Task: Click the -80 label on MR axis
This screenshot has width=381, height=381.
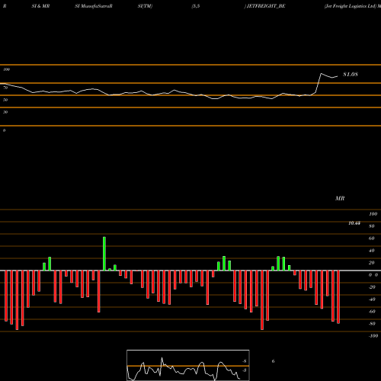Action: (372, 324)
